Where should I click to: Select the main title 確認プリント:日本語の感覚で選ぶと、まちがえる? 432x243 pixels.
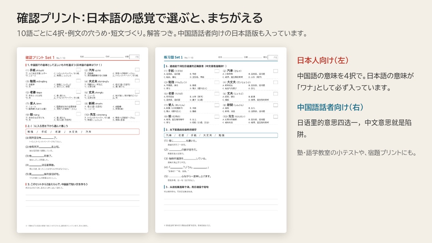point(140,18)
